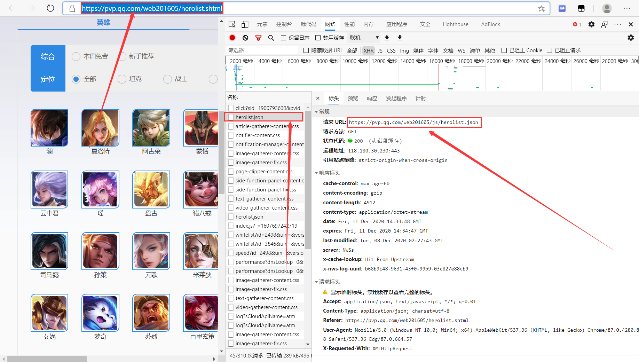Filter requests by CSS
This screenshot has width=639, height=362.
pyautogui.click(x=391, y=50)
